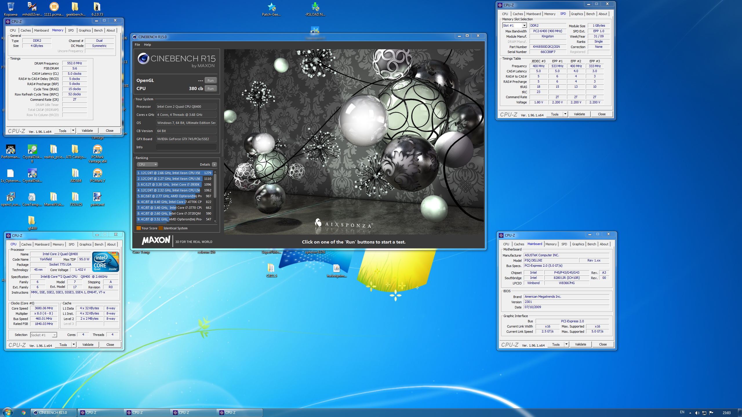Click Validate in the Memory CPU-Z window
Screen dimensions: 742x417
[87, 131]
